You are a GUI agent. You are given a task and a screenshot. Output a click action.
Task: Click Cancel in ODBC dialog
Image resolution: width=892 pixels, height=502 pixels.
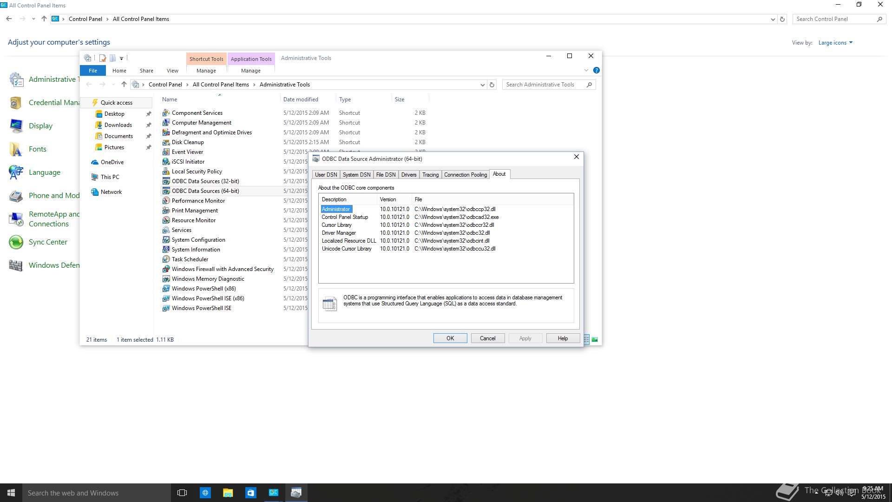[x=487, y=338]
